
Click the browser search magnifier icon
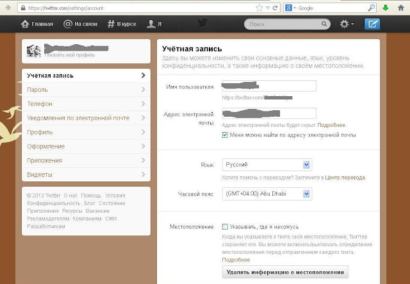click(x=372, y=8)
